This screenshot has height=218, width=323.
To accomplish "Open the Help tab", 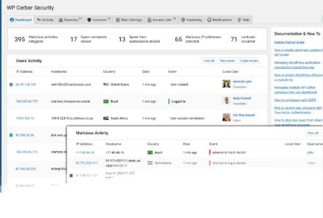I will (x=243, y=20).
